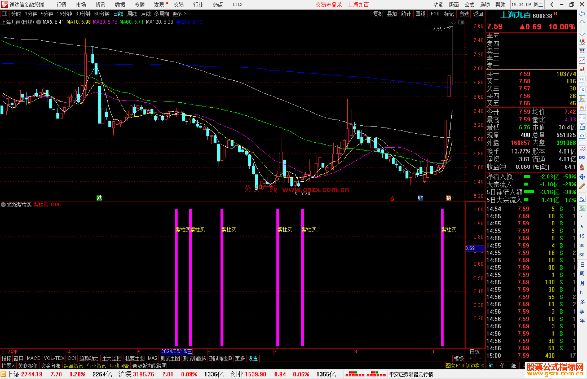Click the four-arrow move icon in sidebar
587x379 pixels.
(x=582, y=177)
